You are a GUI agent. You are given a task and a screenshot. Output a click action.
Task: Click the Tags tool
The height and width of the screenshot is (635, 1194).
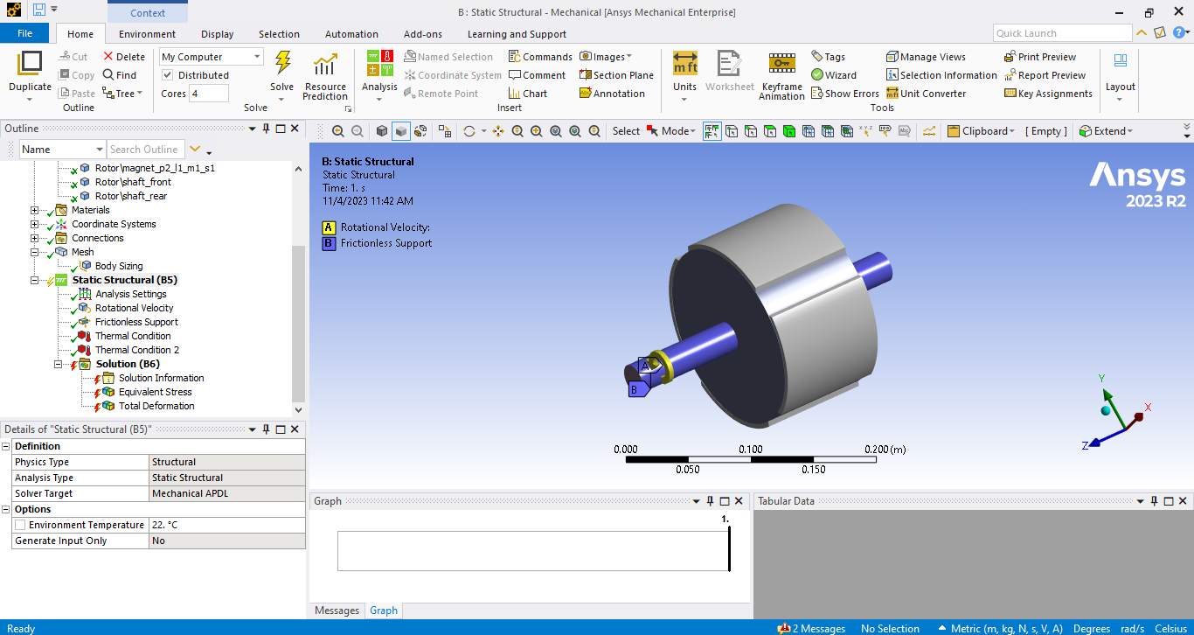point(828,57)
